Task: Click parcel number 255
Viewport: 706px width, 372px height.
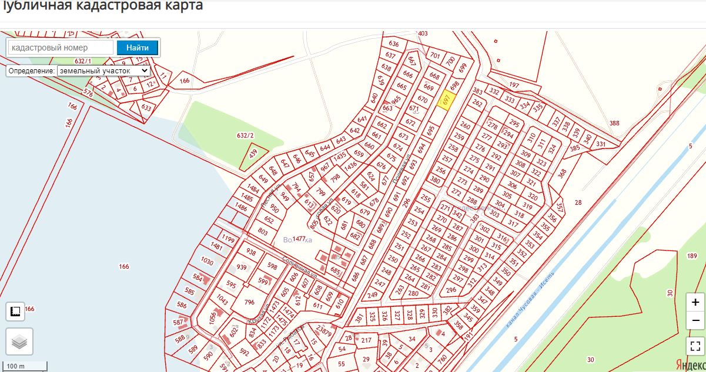Action: click(427, 199)
